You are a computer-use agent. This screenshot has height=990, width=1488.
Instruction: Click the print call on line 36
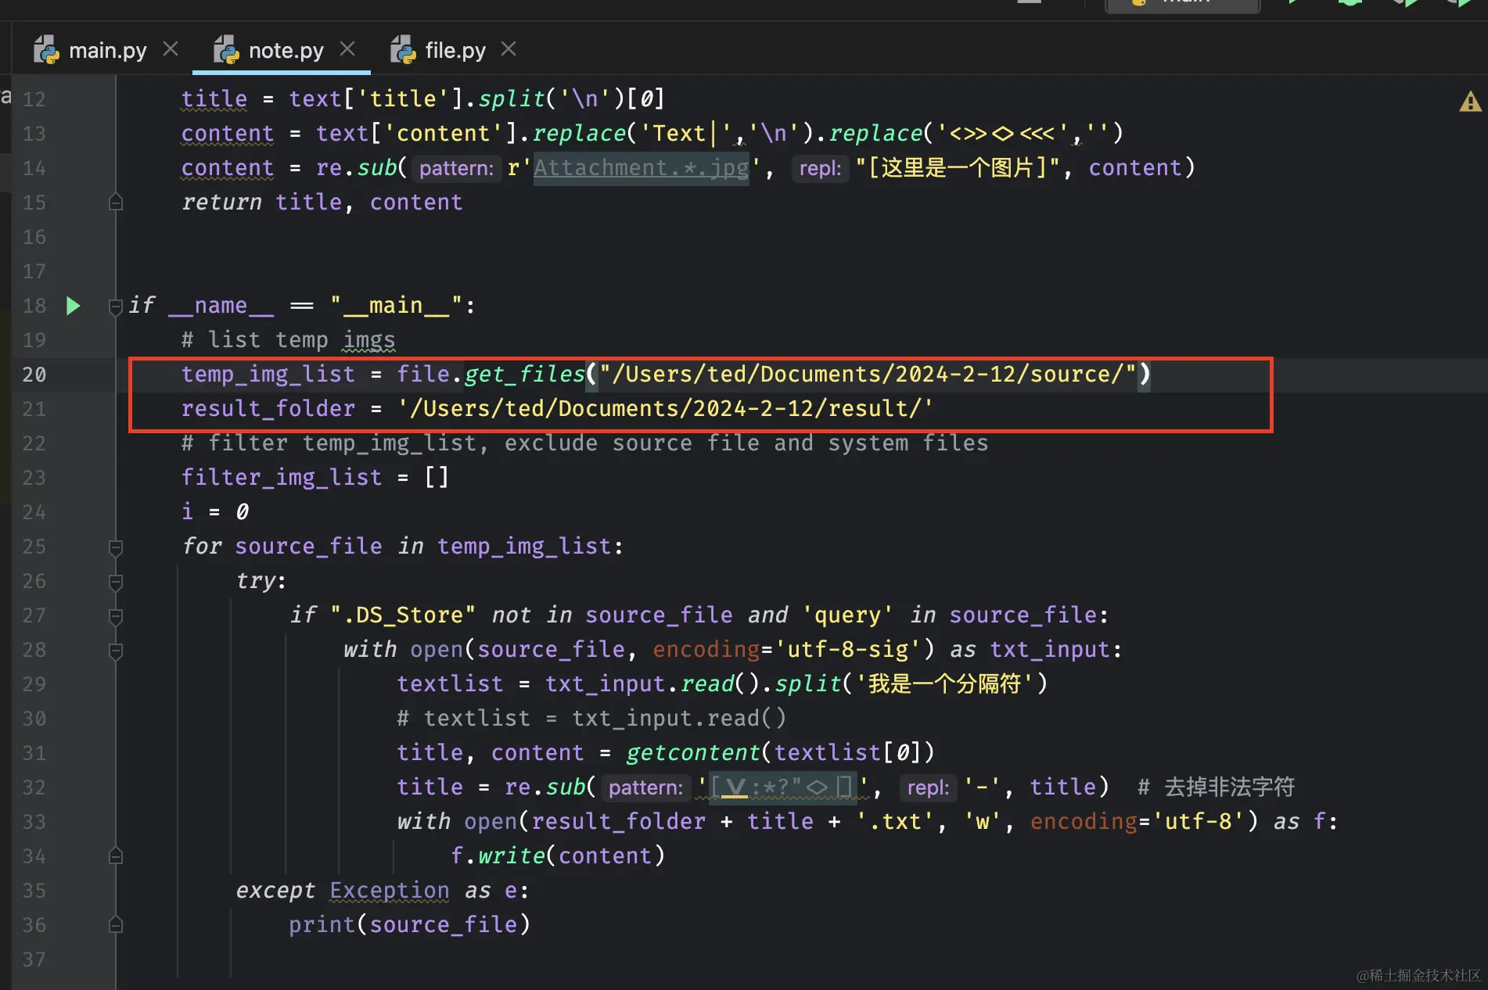[x=322, y=925]
